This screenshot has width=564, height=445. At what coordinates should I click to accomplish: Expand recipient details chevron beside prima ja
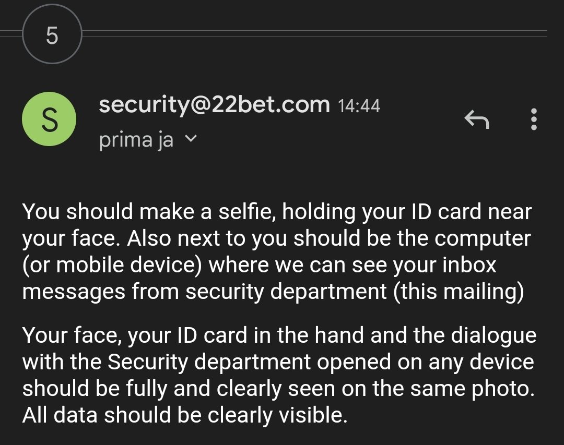tap(192, 139)
